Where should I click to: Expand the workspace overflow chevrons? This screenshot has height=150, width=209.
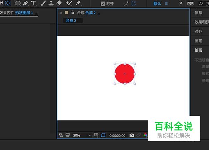[181, 3]
